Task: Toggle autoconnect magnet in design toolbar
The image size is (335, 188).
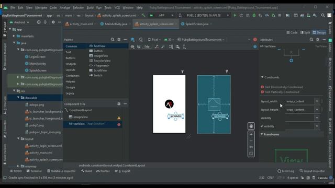Action: (139, 46)
